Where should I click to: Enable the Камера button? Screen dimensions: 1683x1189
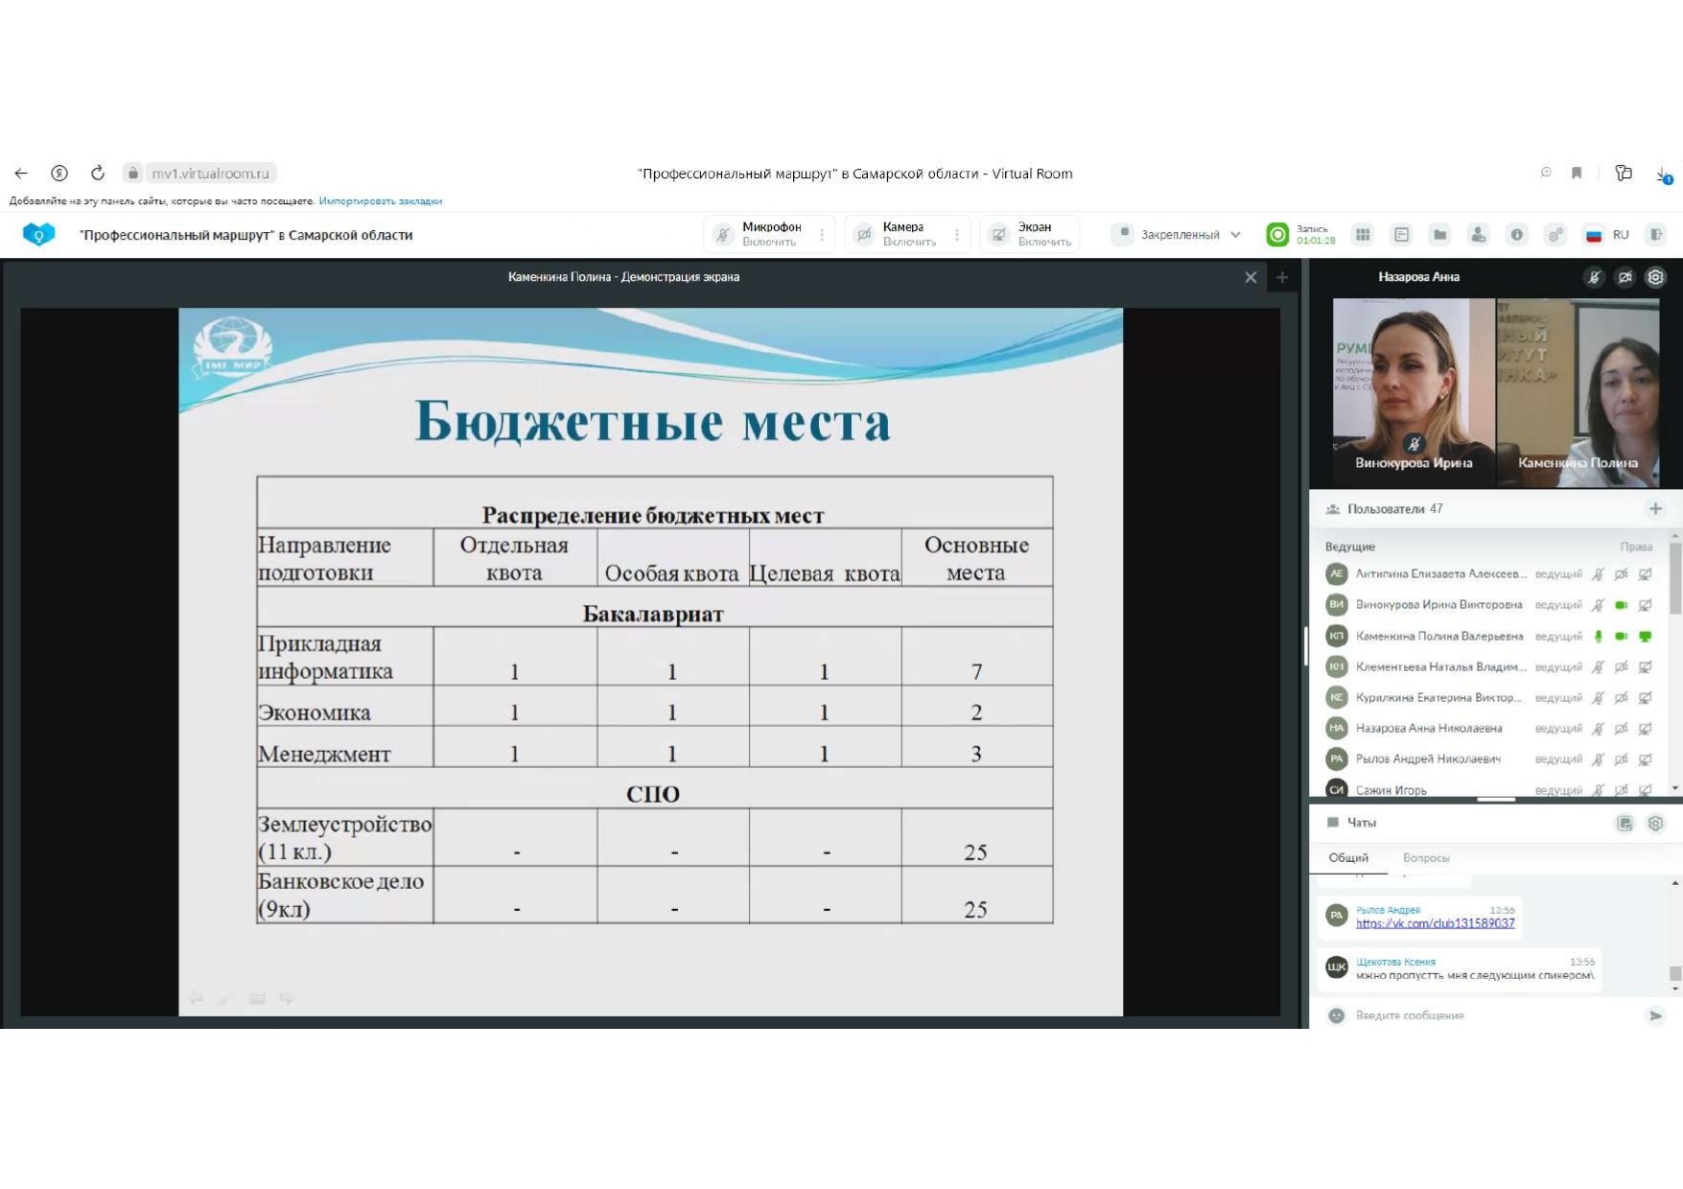point(898,235)
